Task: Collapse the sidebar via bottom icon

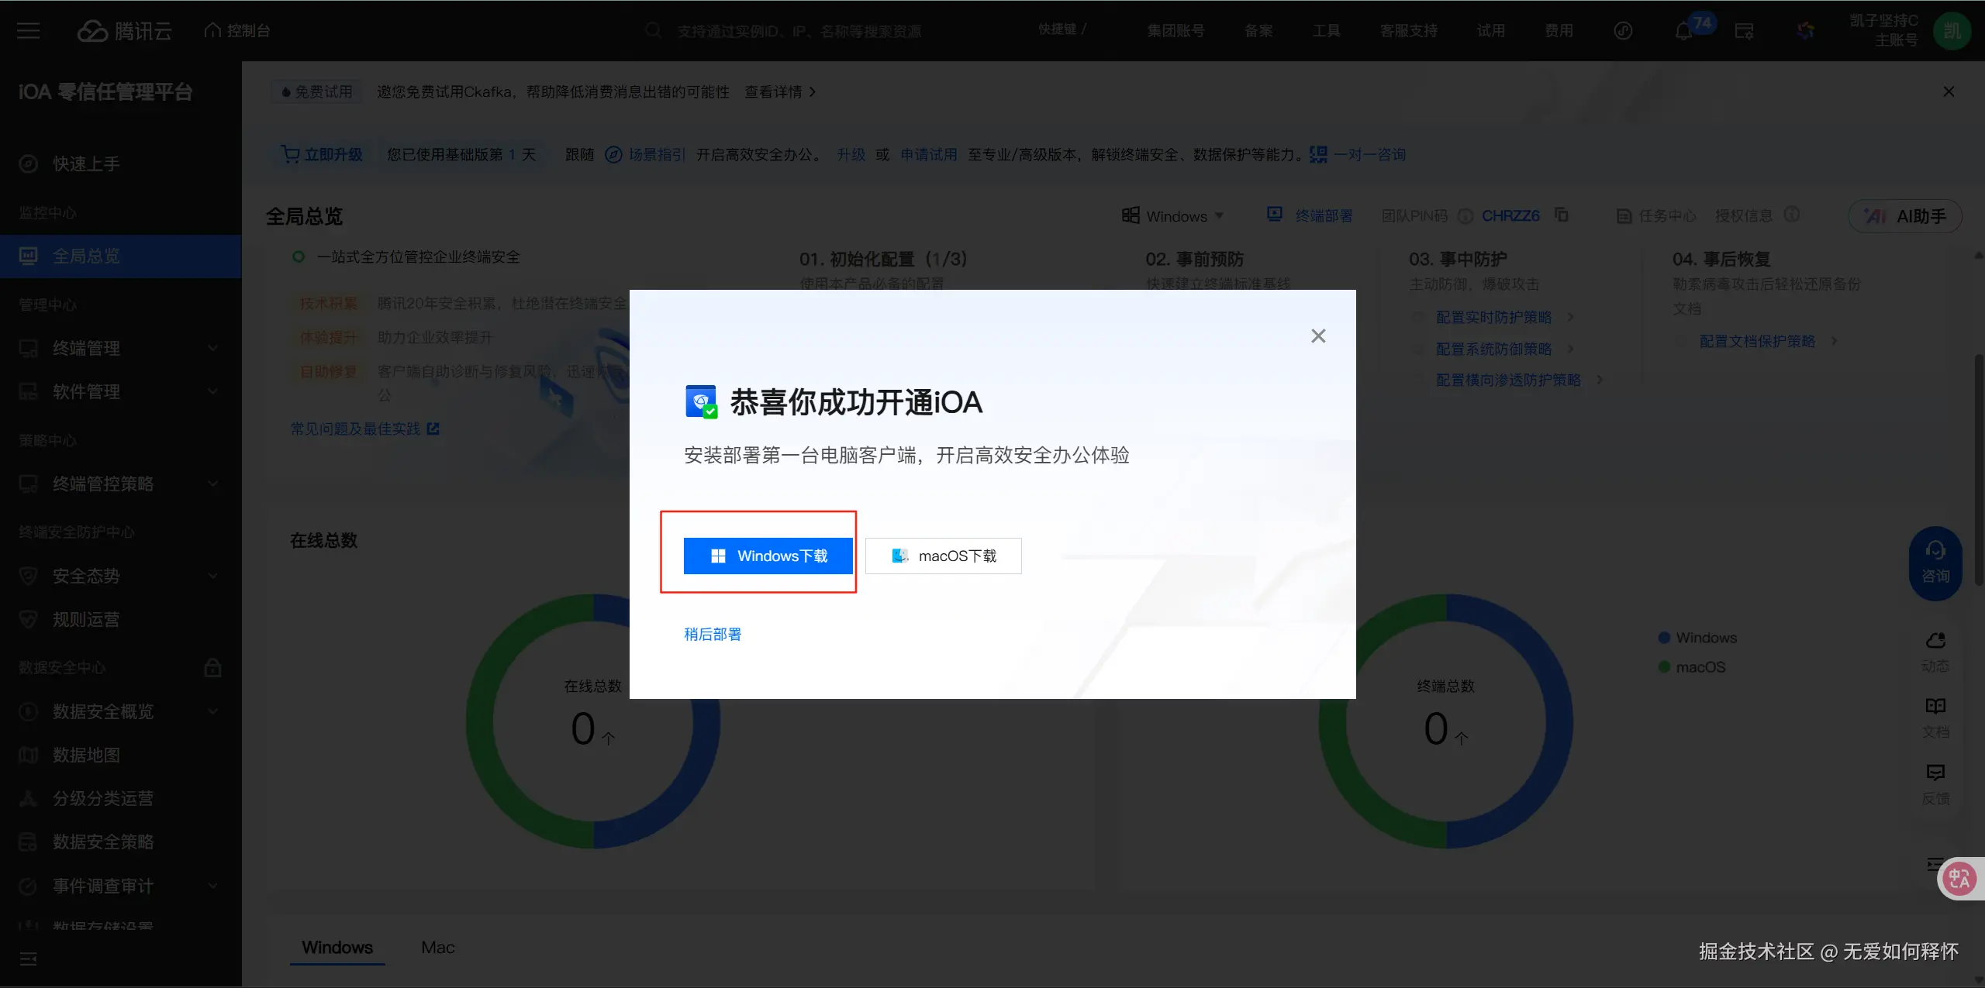Action: [28, 959]
